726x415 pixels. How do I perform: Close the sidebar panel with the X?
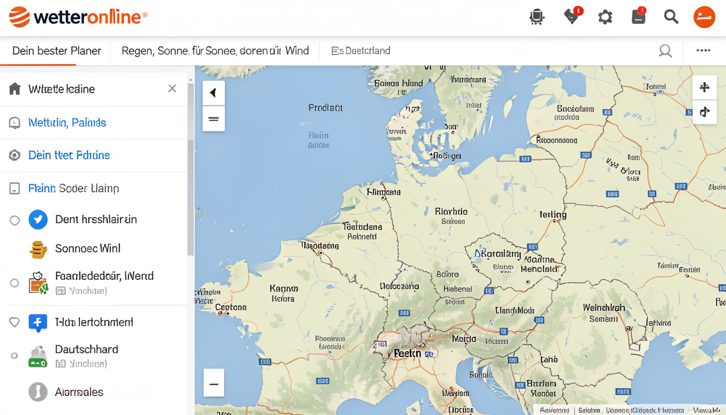click(x=172, y=88)
